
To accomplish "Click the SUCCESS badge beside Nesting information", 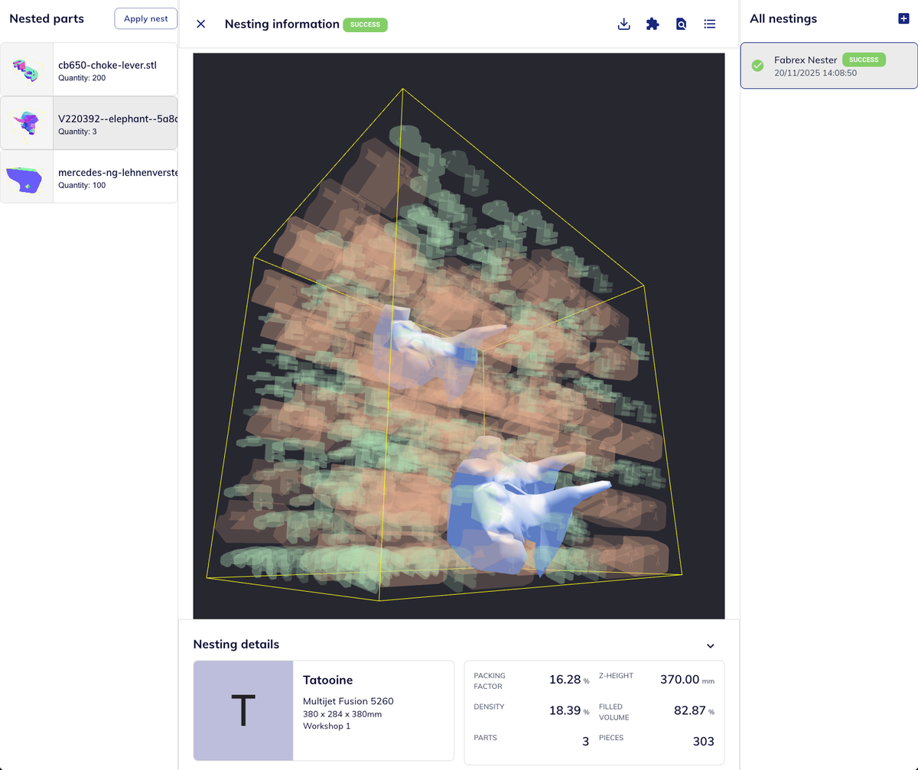I will click(x=366, y=24).
